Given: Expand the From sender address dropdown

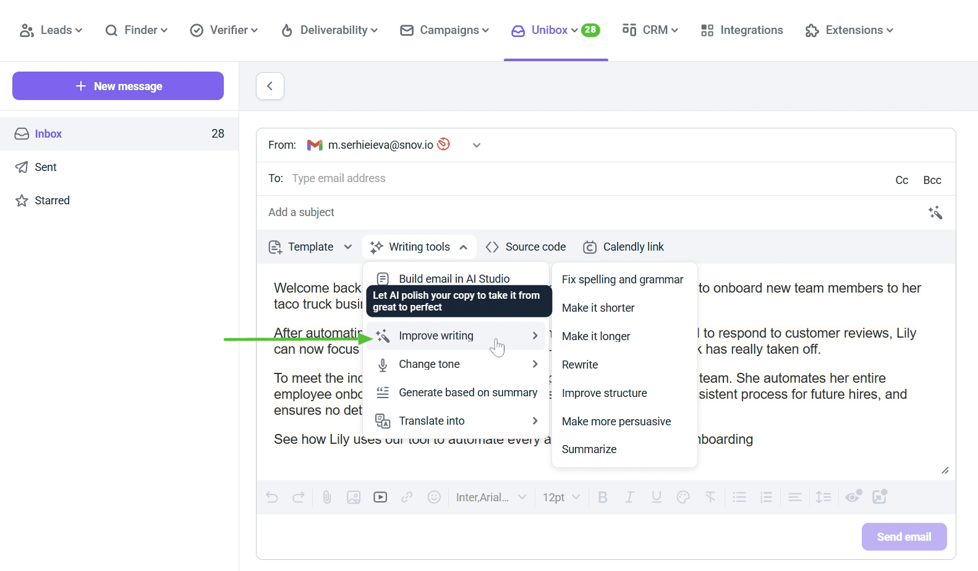Looking at the screenshot, I should click(477, 146).
